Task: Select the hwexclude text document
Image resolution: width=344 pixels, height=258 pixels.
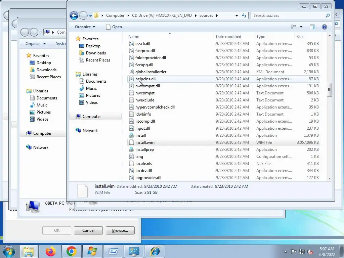Action: [145, 100]
